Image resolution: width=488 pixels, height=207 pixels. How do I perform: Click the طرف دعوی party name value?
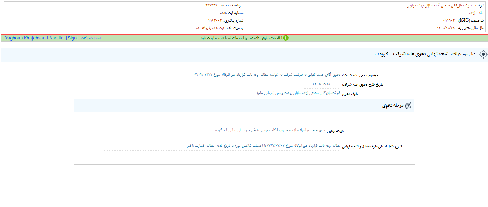299,93
